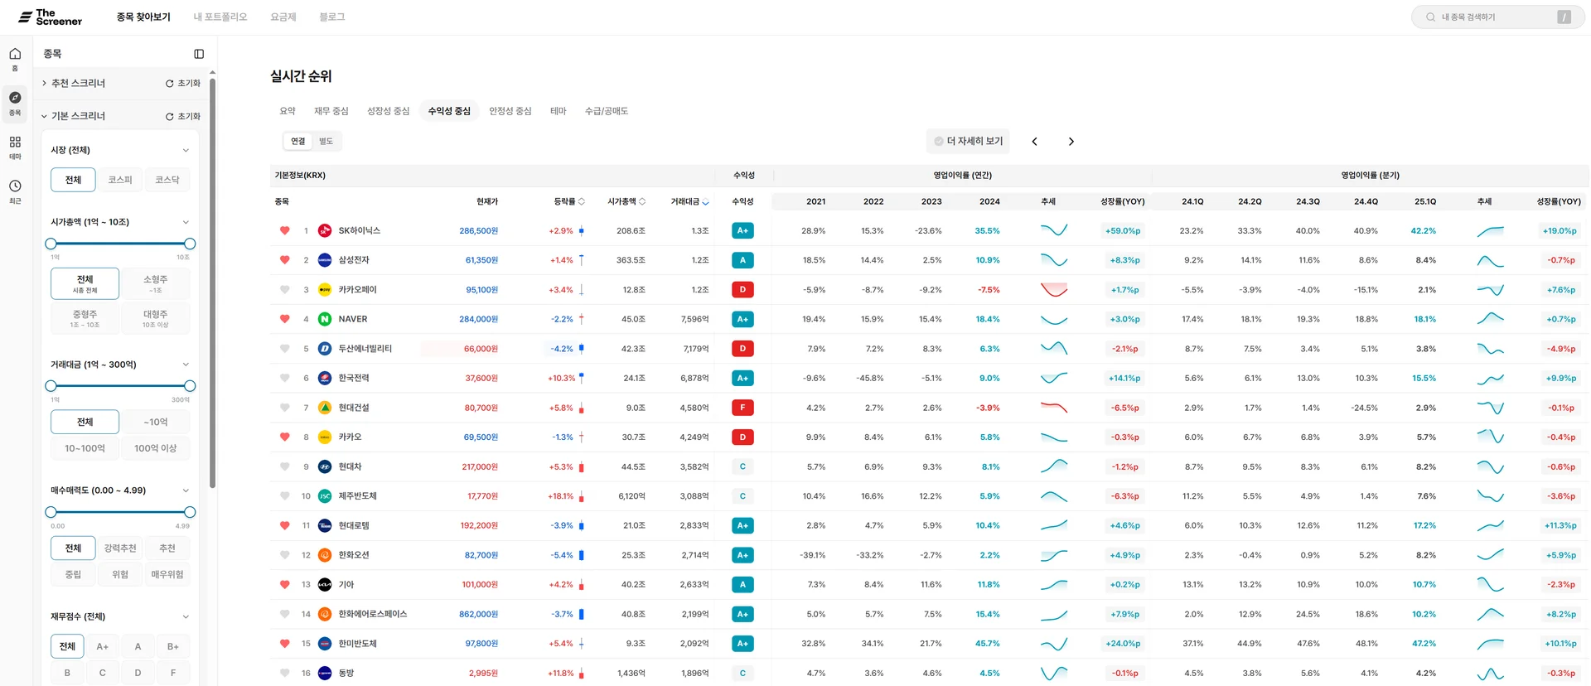
Task: Reset 기본 스크리너 with 초기화 icon
Action: (x=183, y=117)
